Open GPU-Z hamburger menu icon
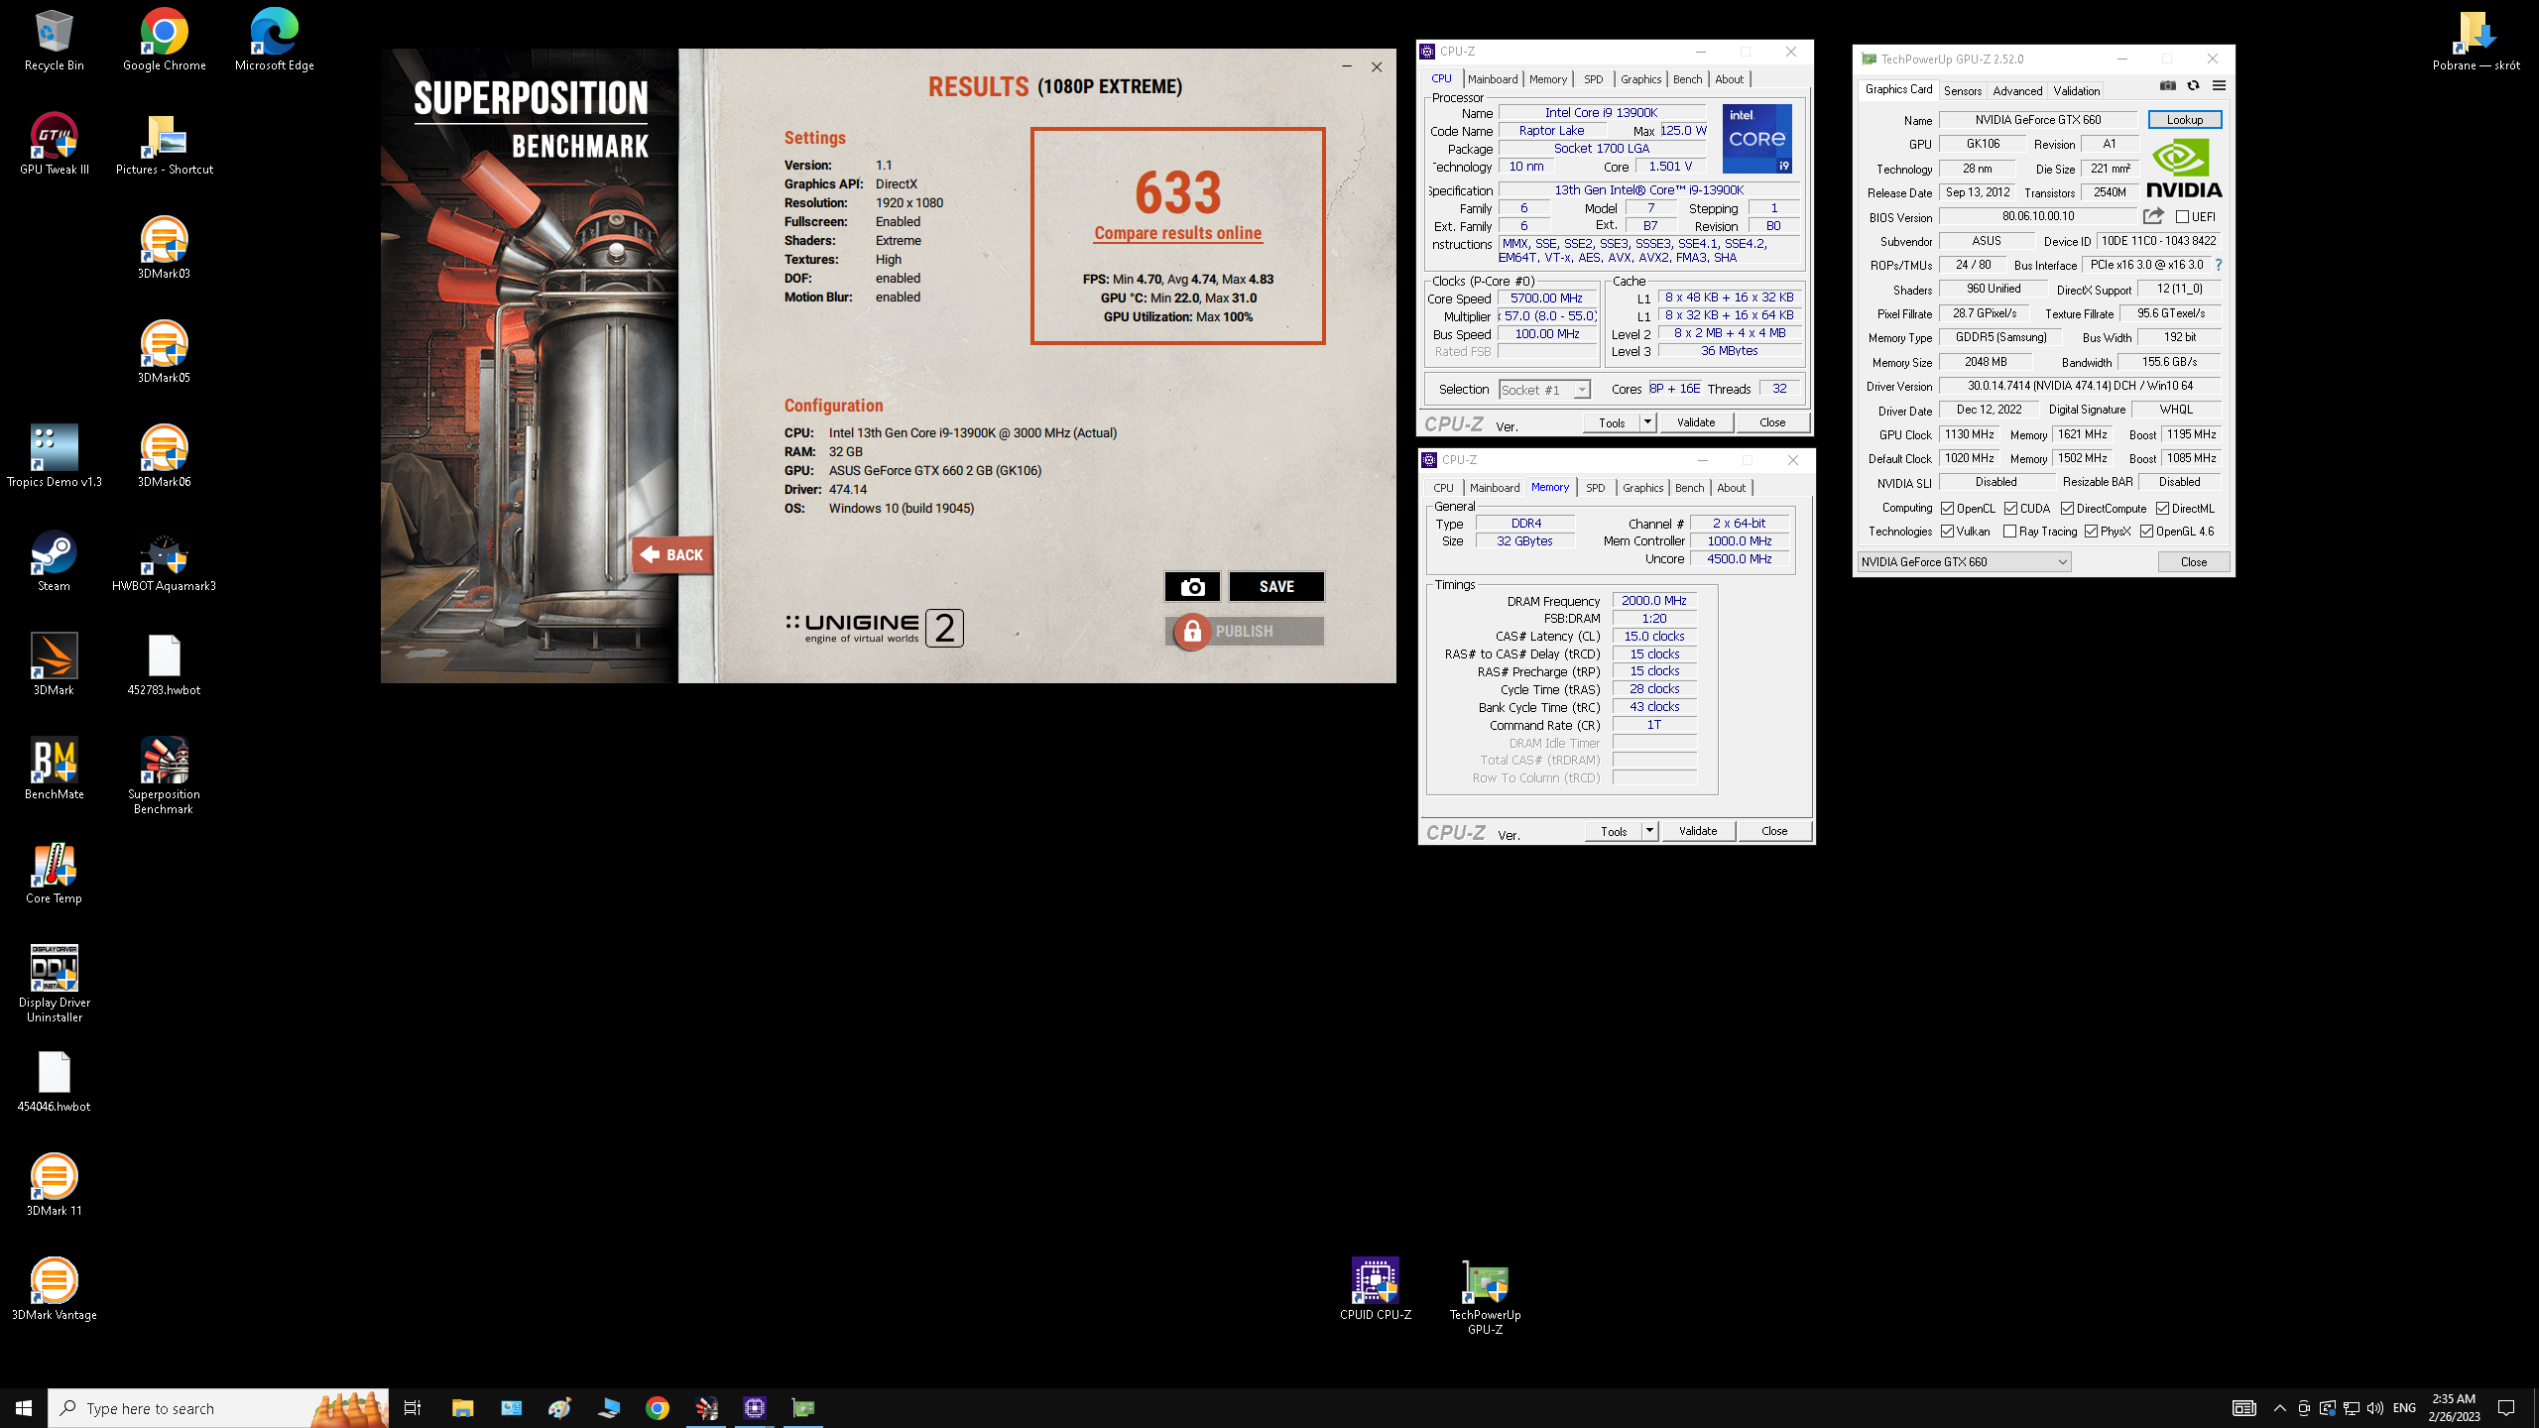This screenshot has height=1428, width=2539. (x=2219, y=86)
